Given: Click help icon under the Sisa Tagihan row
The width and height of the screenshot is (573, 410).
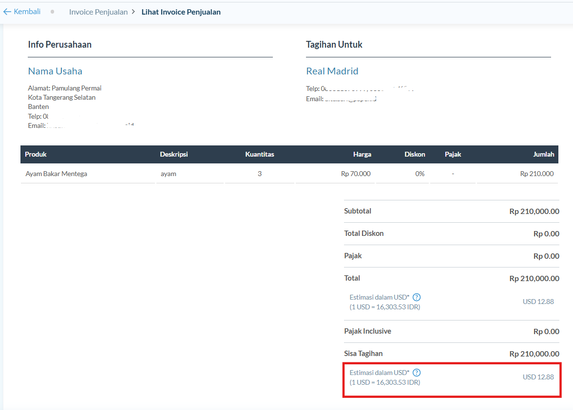Looking at the screenshot, I should (417, 373).
